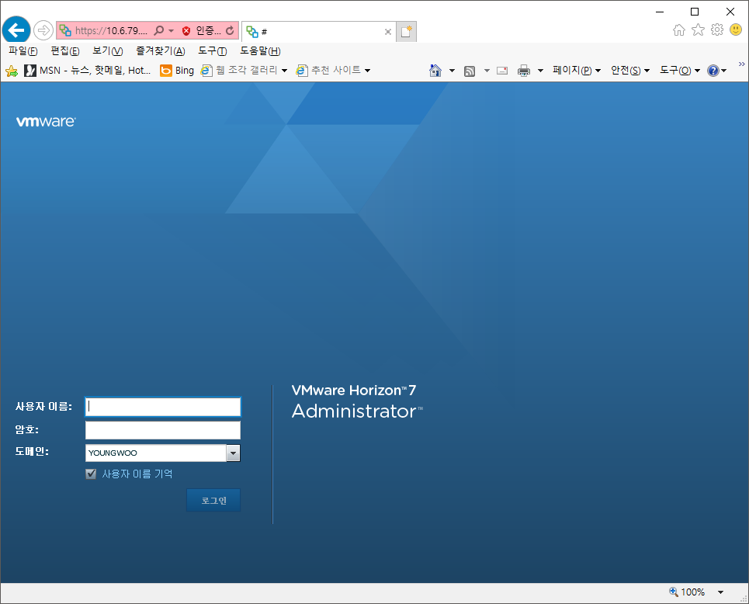The image size is (749, 604).
Task: Open the 즐겨찾기(A) menu
Action: pos(161,51)
